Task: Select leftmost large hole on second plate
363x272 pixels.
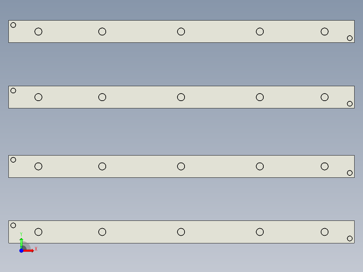Action: point(38,97)
